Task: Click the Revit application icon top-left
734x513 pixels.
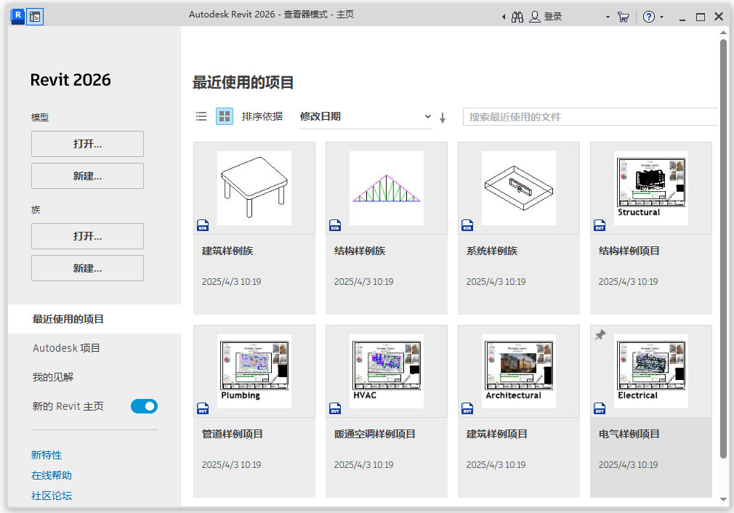Action: pos(16,15)
